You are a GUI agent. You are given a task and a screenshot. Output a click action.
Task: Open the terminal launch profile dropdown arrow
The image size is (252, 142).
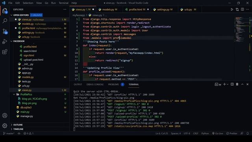[228, 84]
